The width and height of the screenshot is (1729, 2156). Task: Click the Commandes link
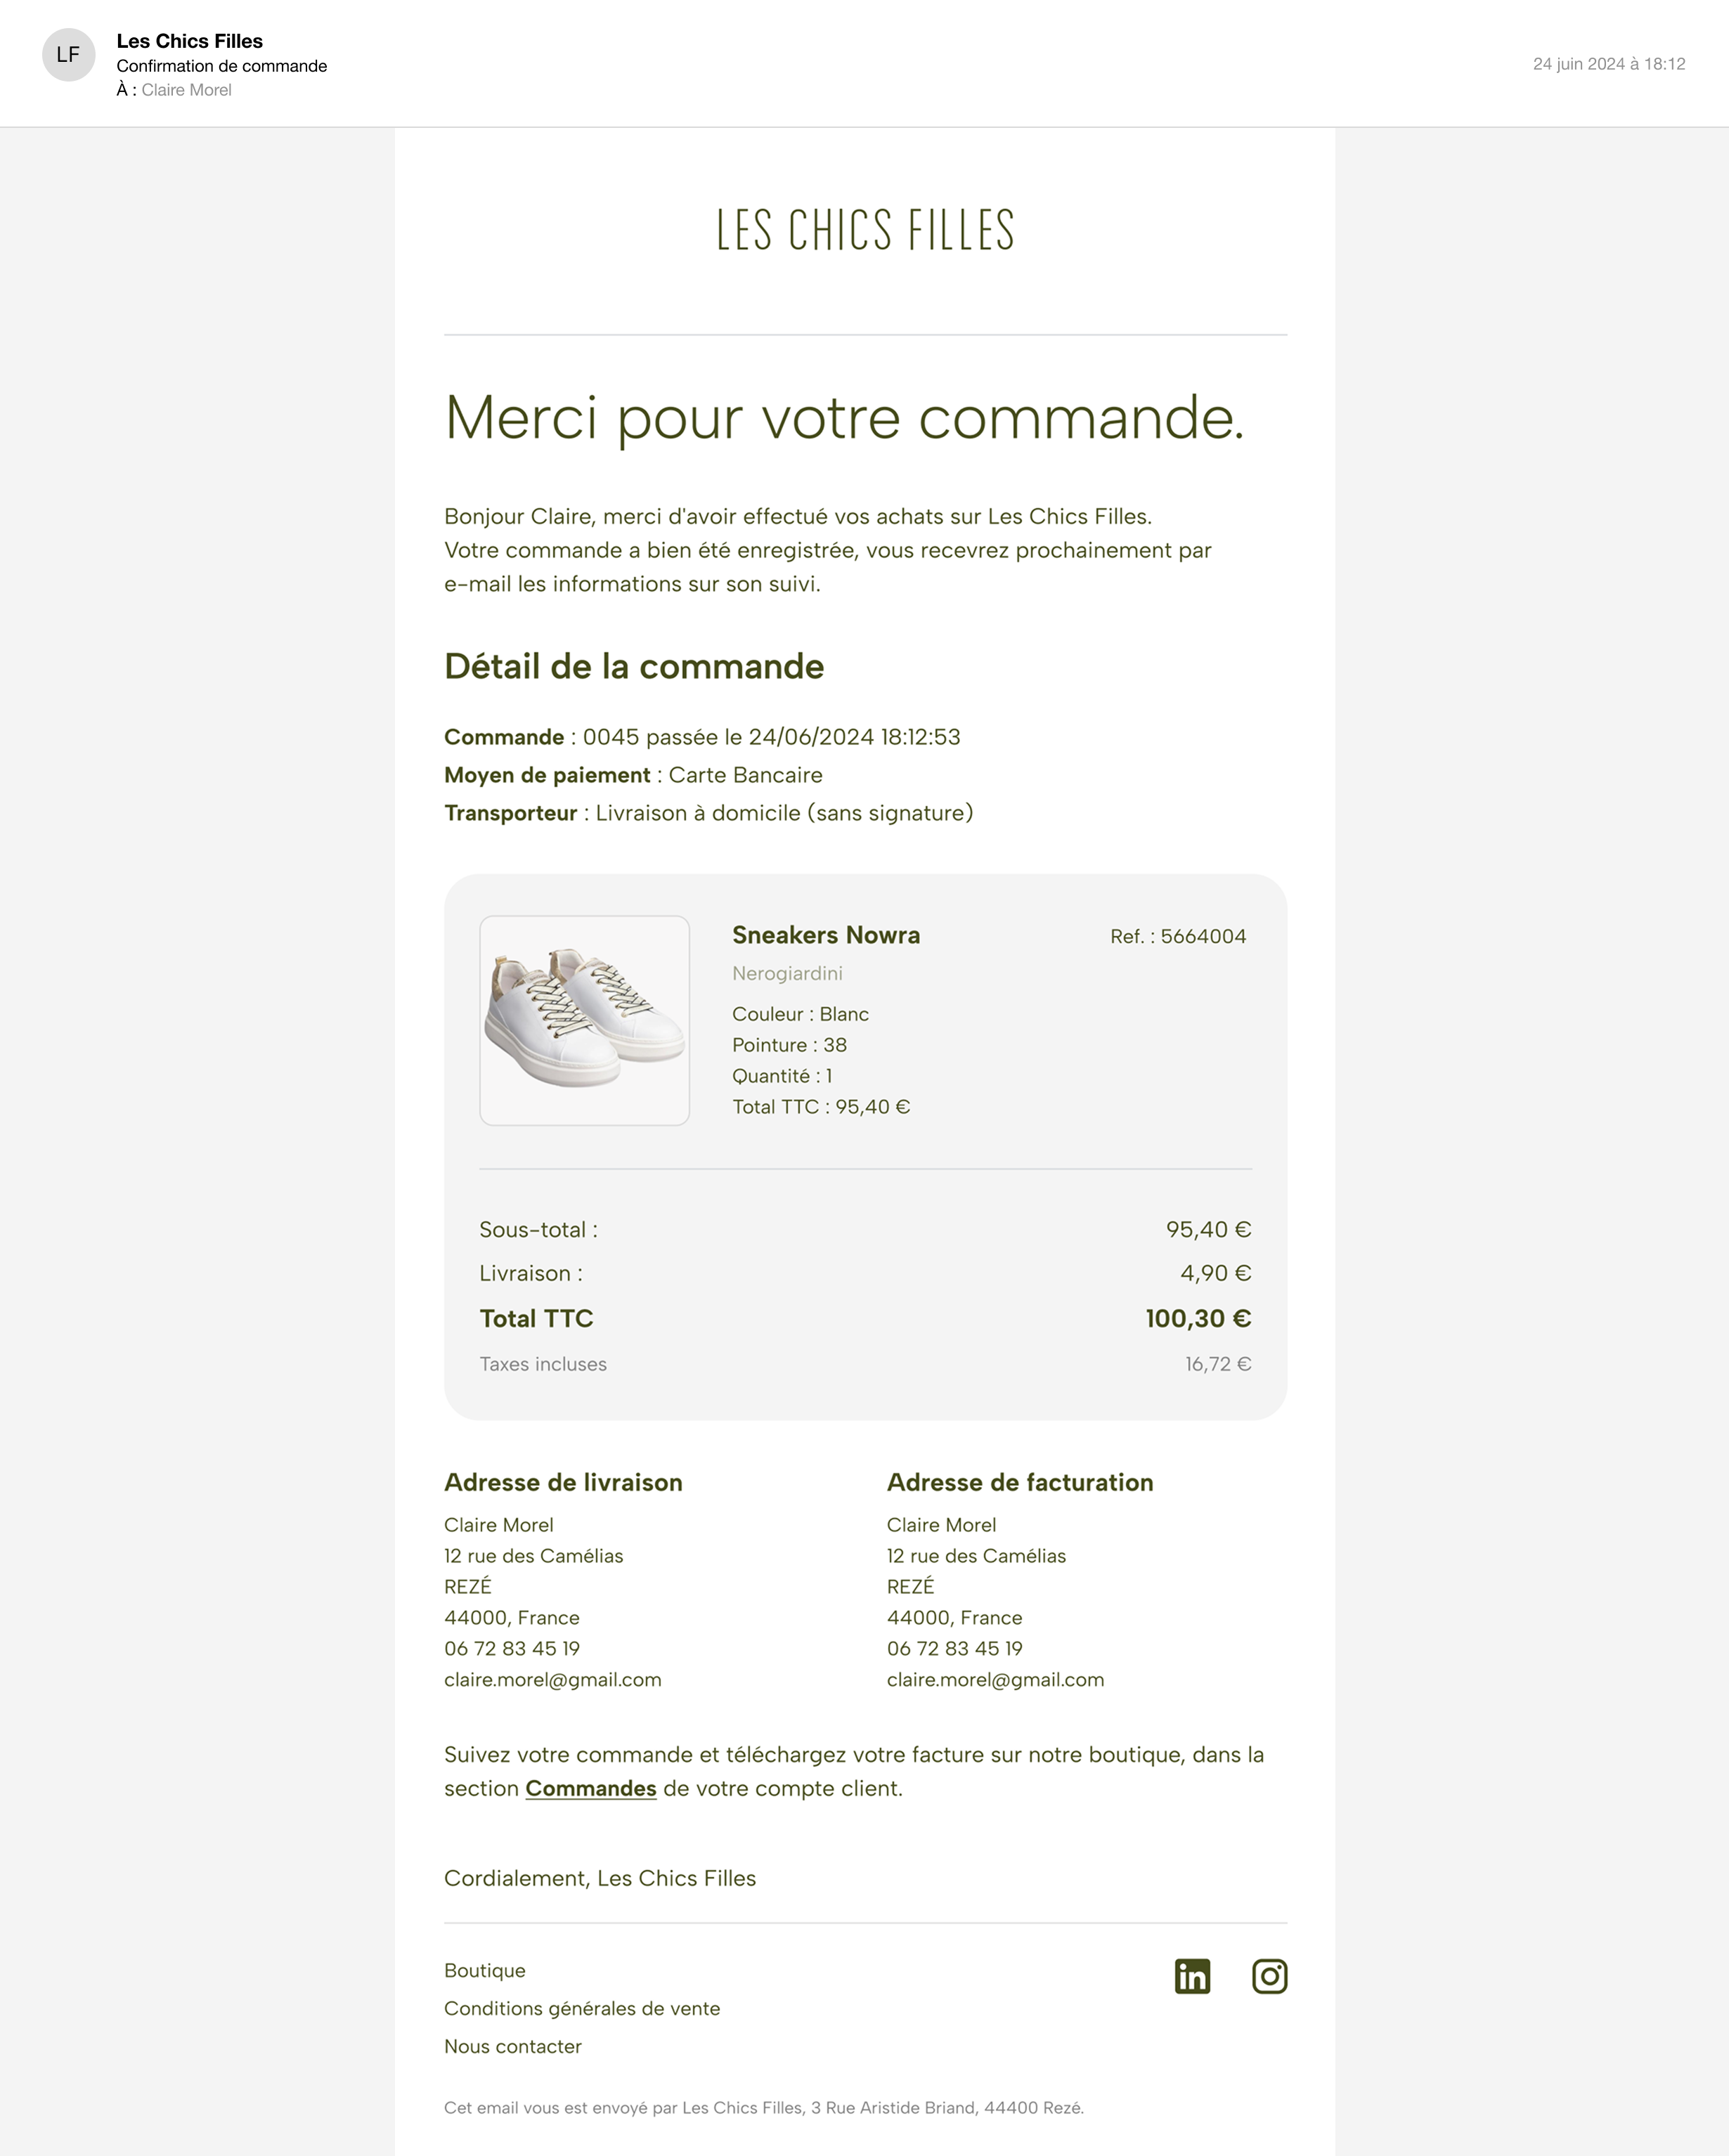pos(591,1788)
